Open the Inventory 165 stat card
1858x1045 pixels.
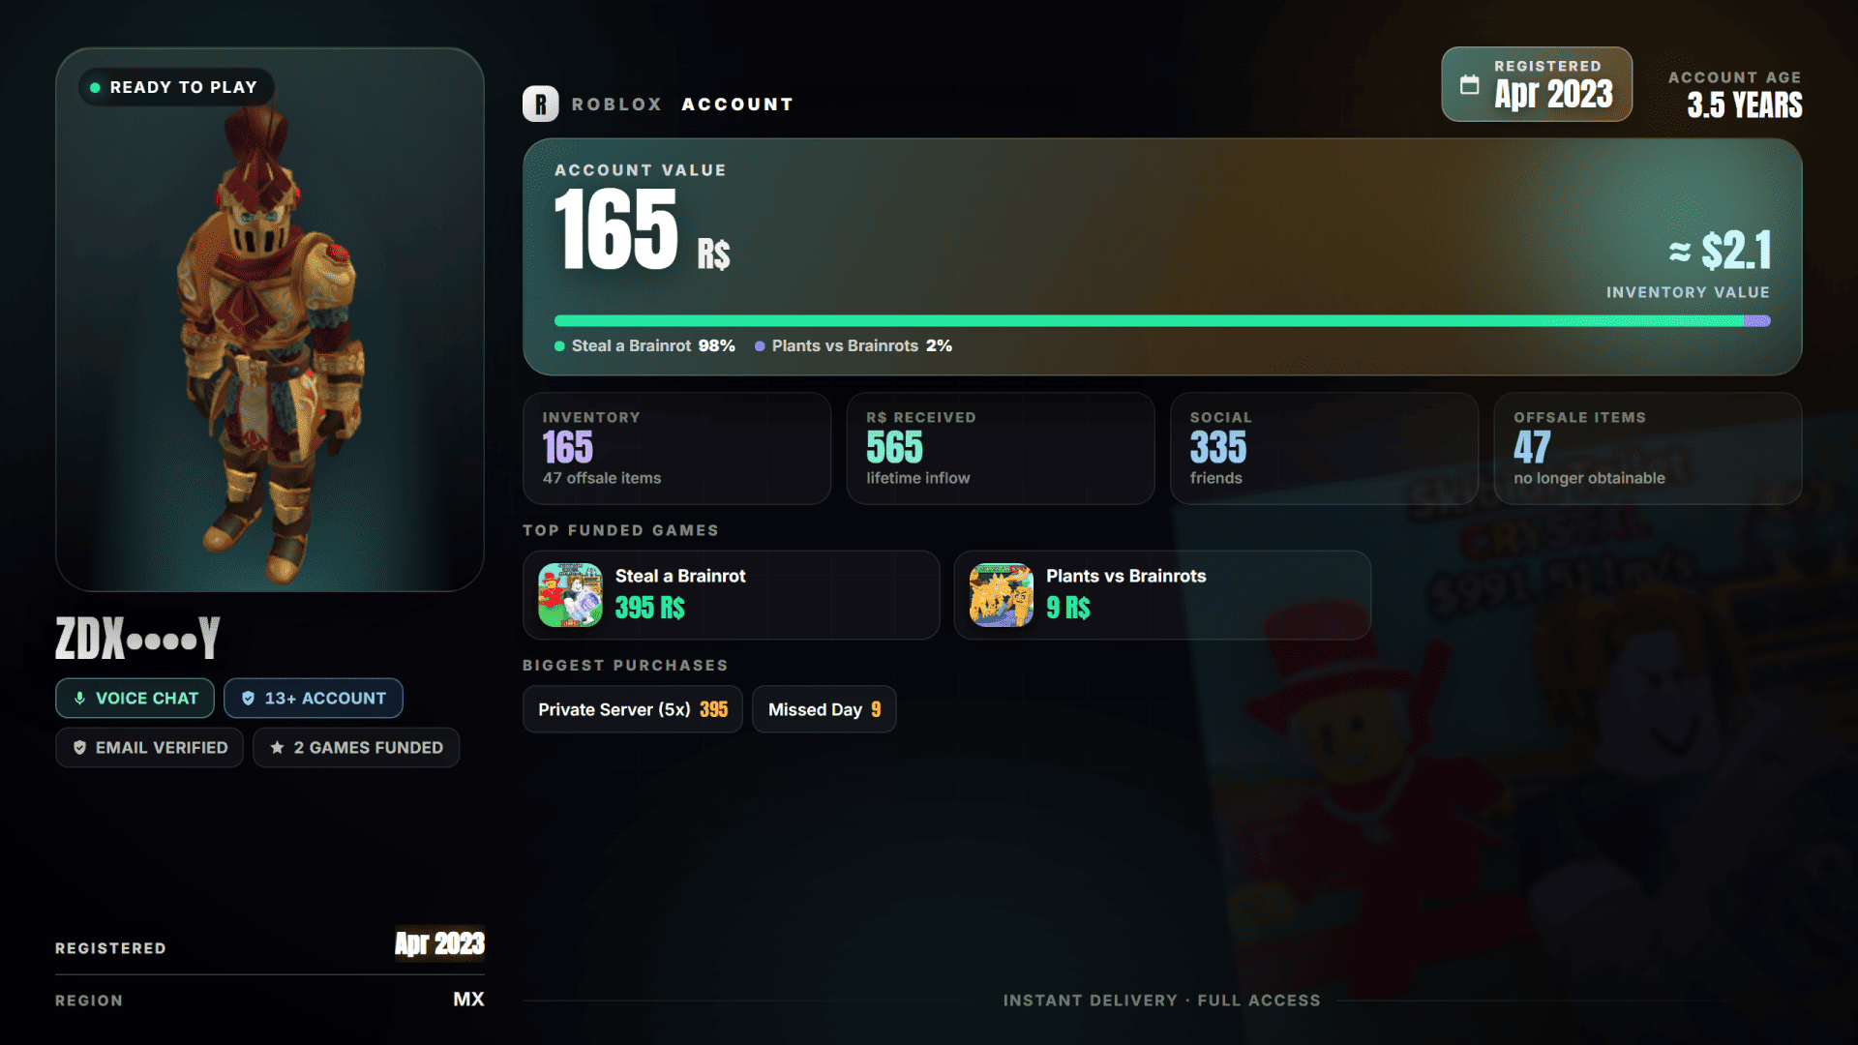(676, 448)
